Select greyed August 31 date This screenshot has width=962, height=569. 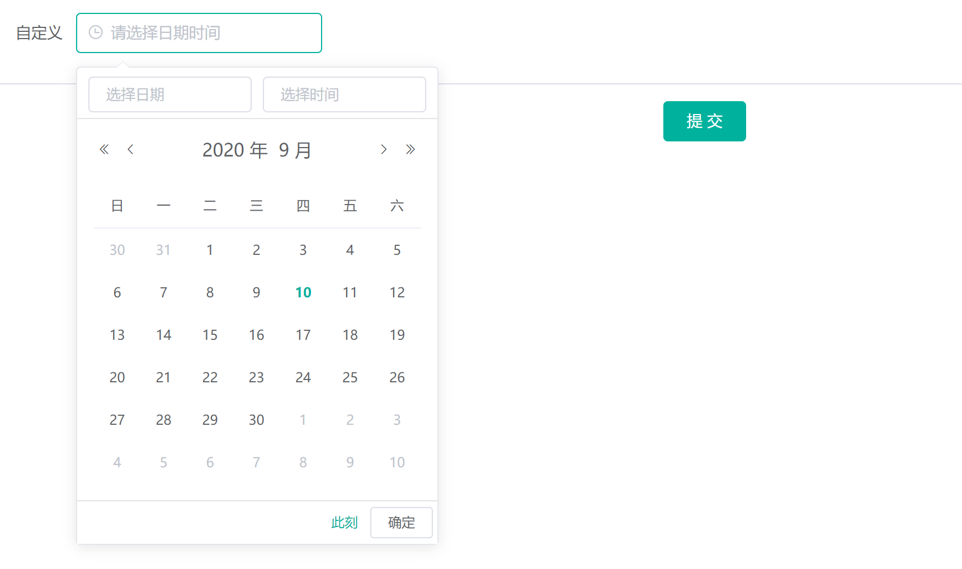click(x=163, y=250)
